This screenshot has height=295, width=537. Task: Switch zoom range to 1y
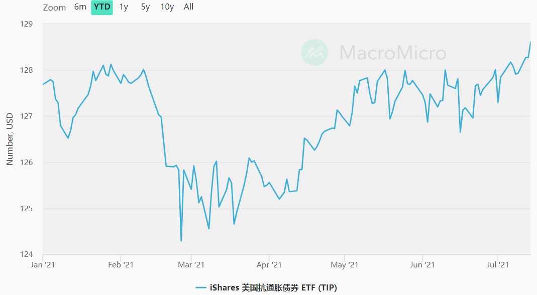pos(124,7)
